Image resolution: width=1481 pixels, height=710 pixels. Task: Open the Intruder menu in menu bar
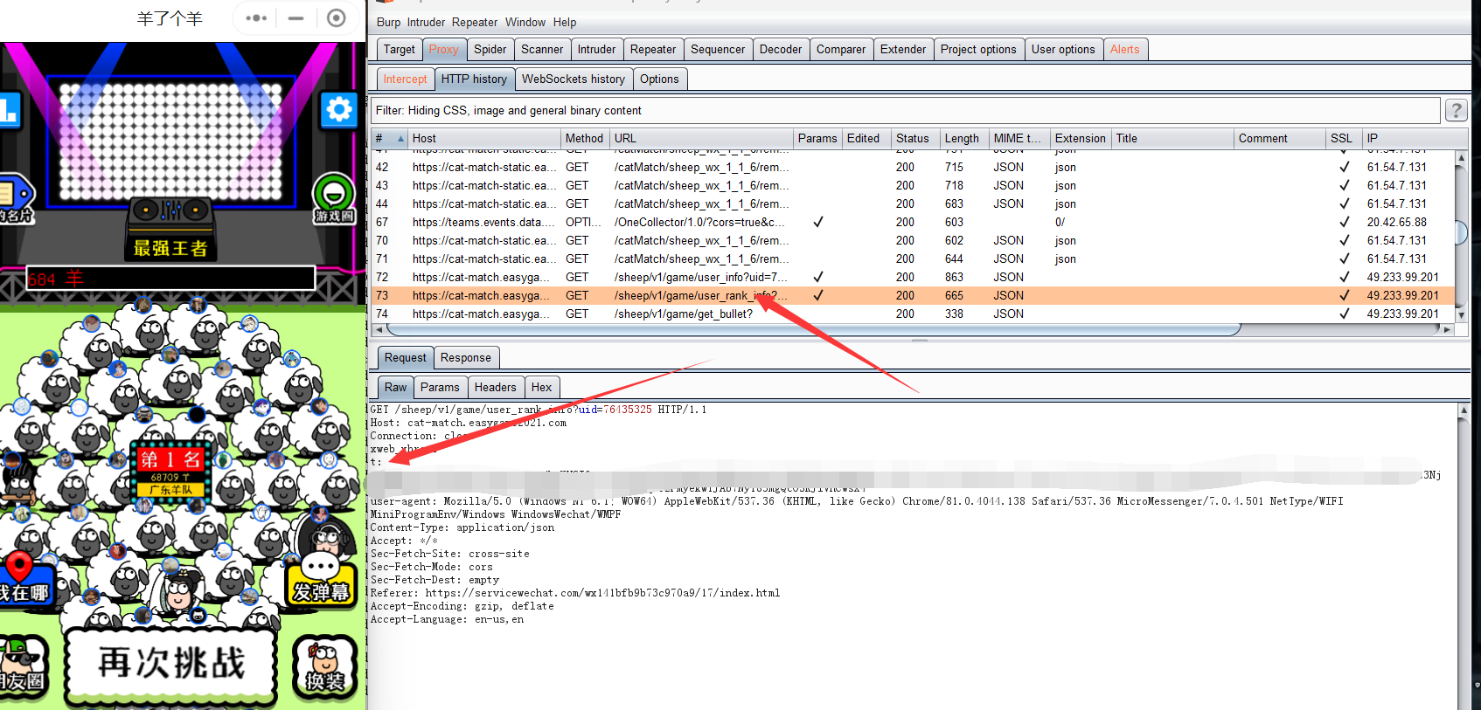[426, 22]
